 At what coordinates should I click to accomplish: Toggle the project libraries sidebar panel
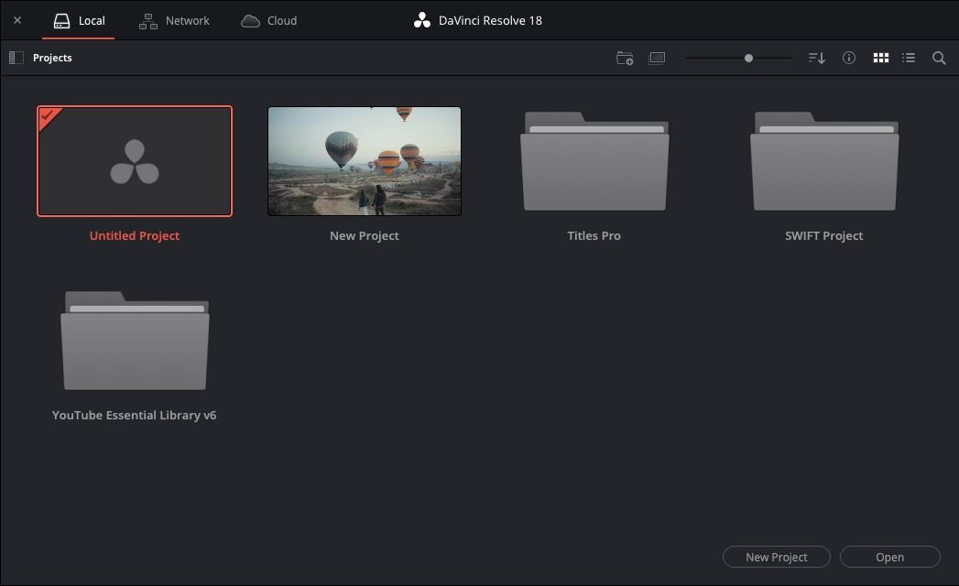[x=16, y=58]
